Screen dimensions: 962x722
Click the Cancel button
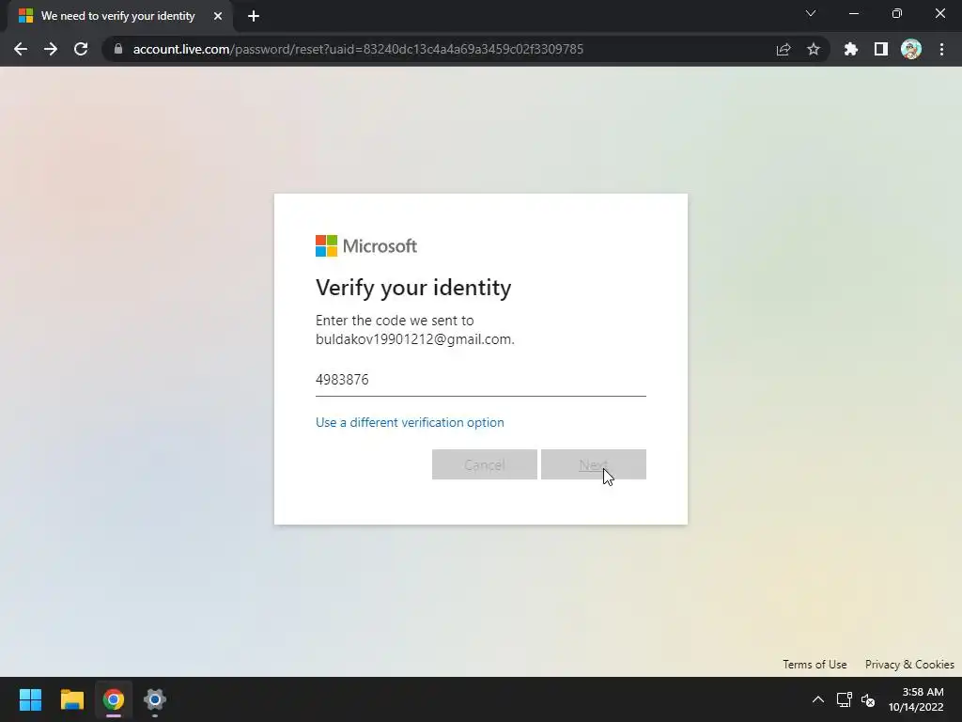pos(485,464)
